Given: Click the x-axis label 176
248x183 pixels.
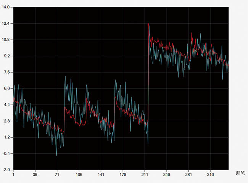Looking at the screenshot, I should coord(123,175).
